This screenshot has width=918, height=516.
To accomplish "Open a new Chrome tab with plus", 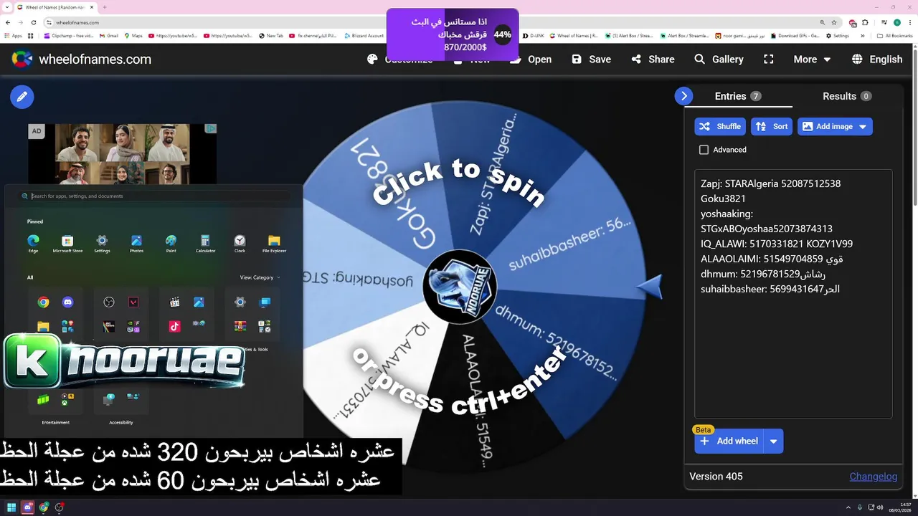I will [105, 7].
